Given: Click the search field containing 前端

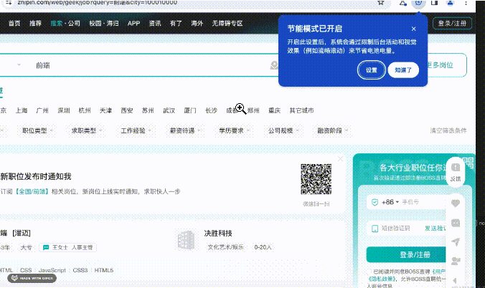Looking at the screenshot, I should [x=149, y=65].
